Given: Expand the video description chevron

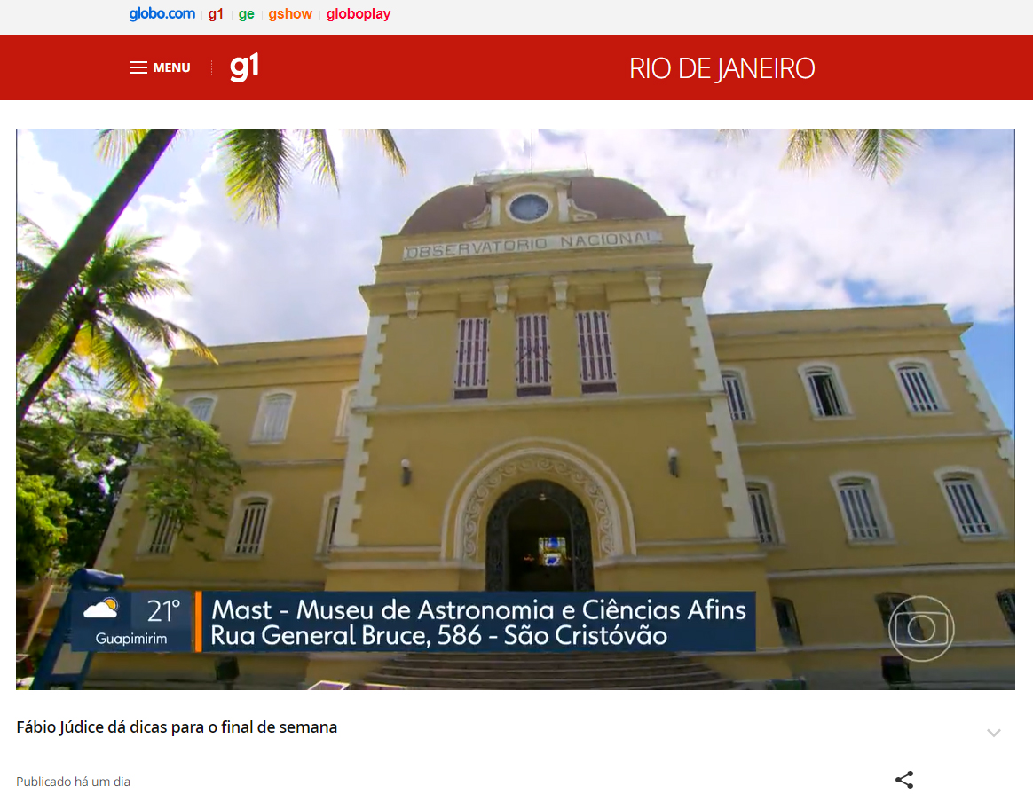Looking at the screenshot, I should coord(994,733).
